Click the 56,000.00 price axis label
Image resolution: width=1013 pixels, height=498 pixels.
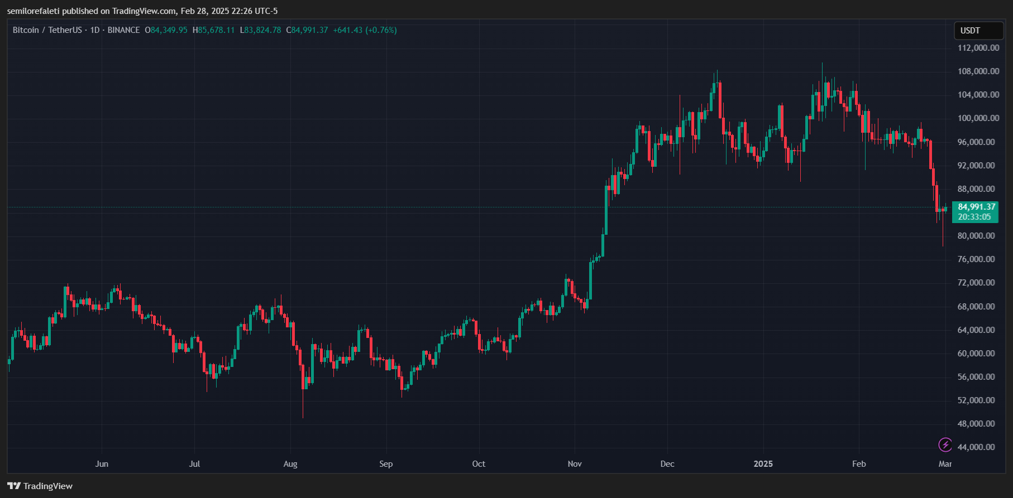coord(976,377)
